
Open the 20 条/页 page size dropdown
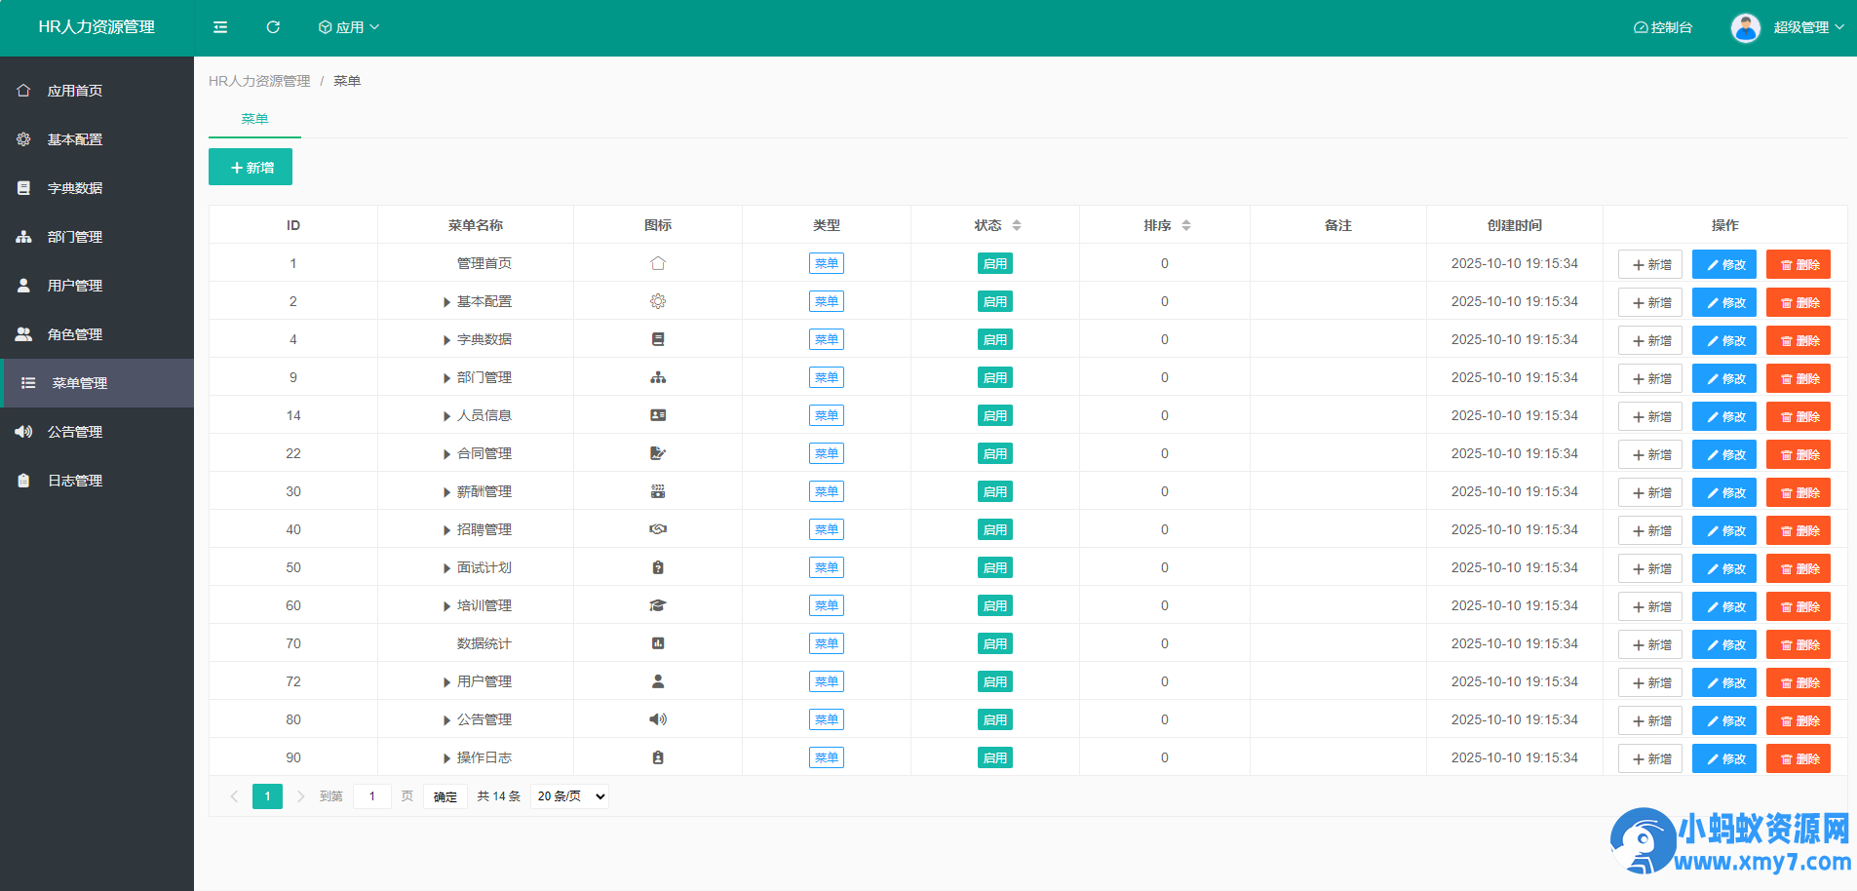(570, 796)
